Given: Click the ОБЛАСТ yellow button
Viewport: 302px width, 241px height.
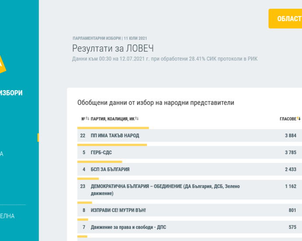Looking at the screenshot, I should point(285,18).
